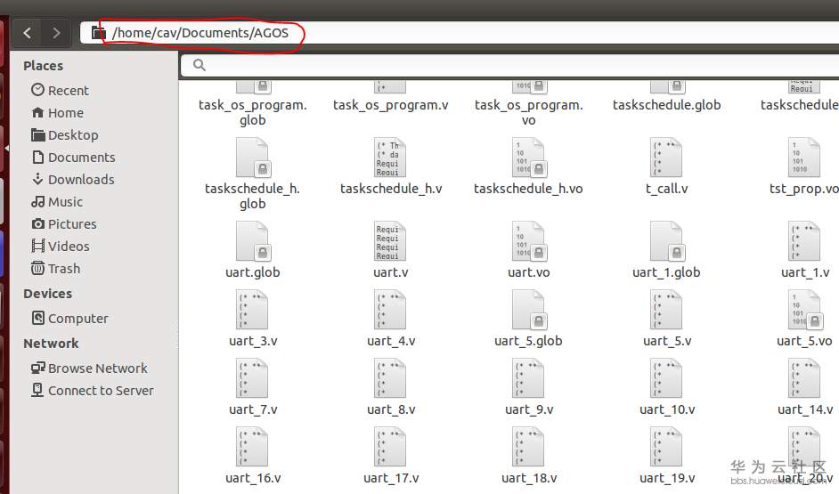Select uart_9.v file icon
Viewport: 839px width, 494px height.
(x=529, y=378)
